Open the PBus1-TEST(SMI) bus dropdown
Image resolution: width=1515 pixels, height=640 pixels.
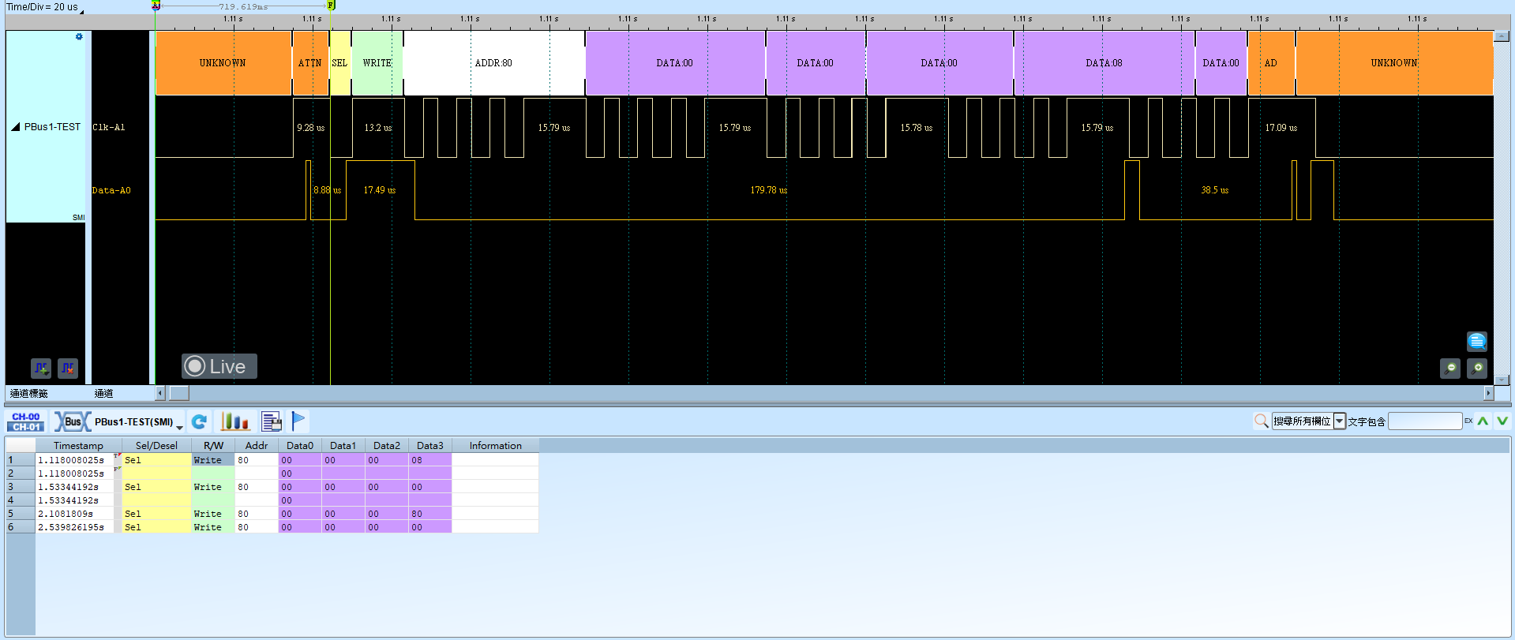click(x=179, y=426)
